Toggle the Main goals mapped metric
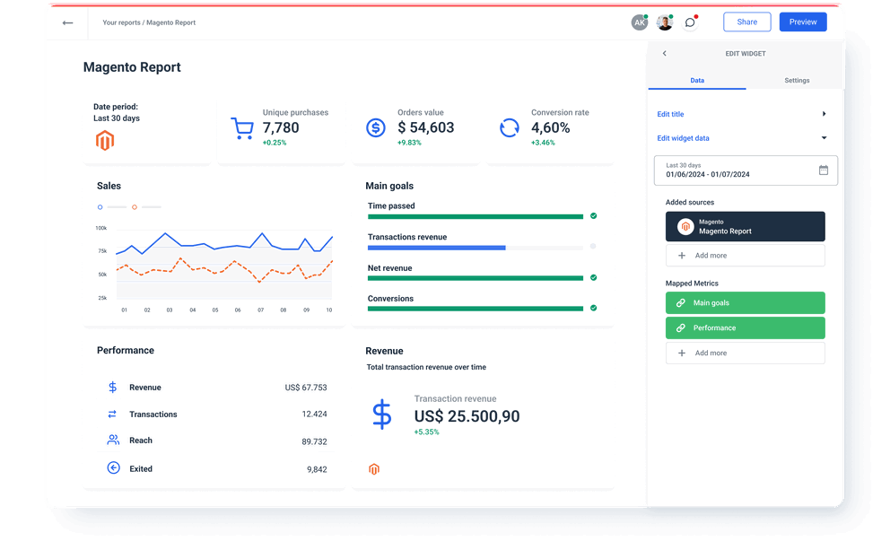The width and height of the screenshot is (890, 541). [x=745, y=302]
